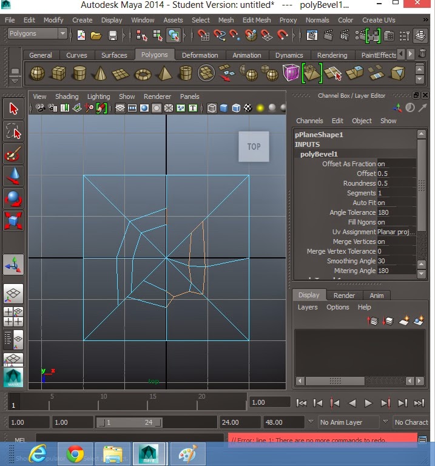Activate the Rotate tool sphere icon

pos(13,198)
